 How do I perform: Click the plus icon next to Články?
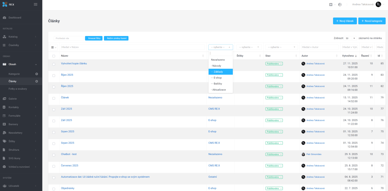[x=37, y=81]
